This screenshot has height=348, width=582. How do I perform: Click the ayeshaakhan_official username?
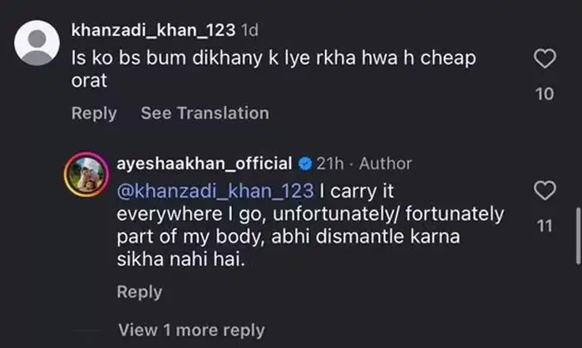tap(205, 164)
